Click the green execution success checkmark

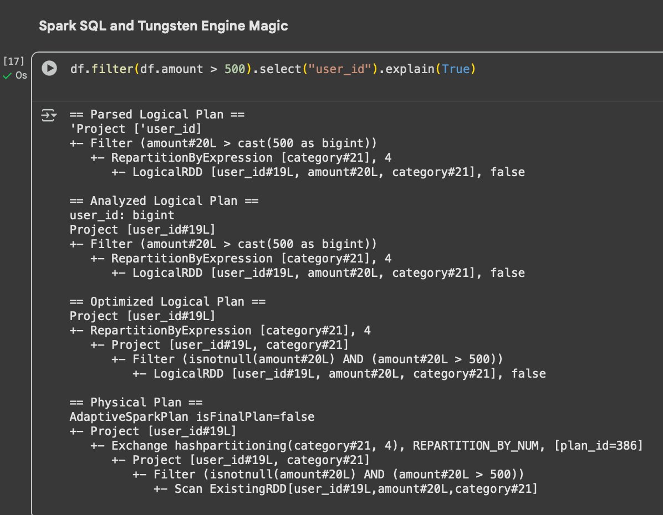[x=7, y=76]
